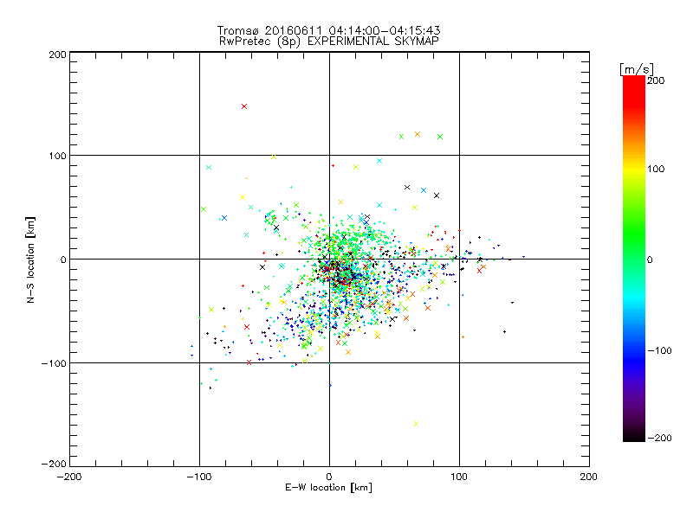Select the black diamond marker near E-W 135, N-S -70
The width and height of the screenshot is (693, 519).
[504, 331]
